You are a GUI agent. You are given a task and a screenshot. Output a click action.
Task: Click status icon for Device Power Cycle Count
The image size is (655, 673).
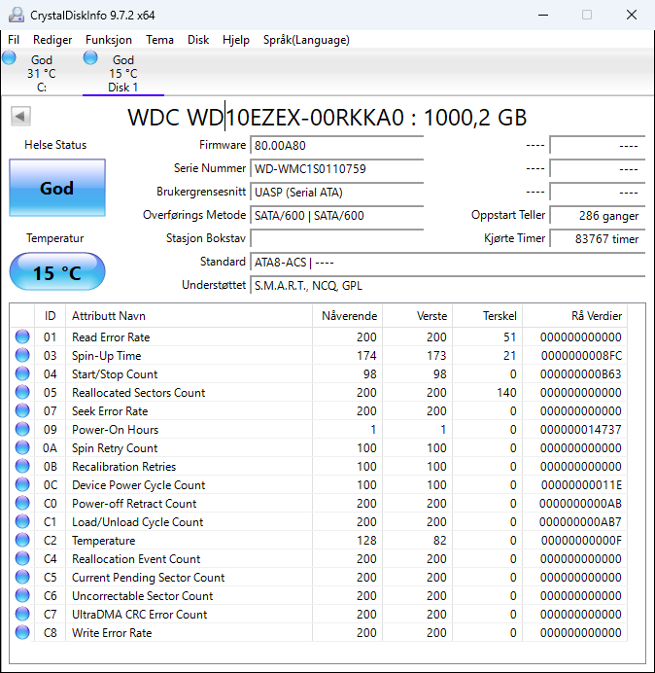point(22,484)
